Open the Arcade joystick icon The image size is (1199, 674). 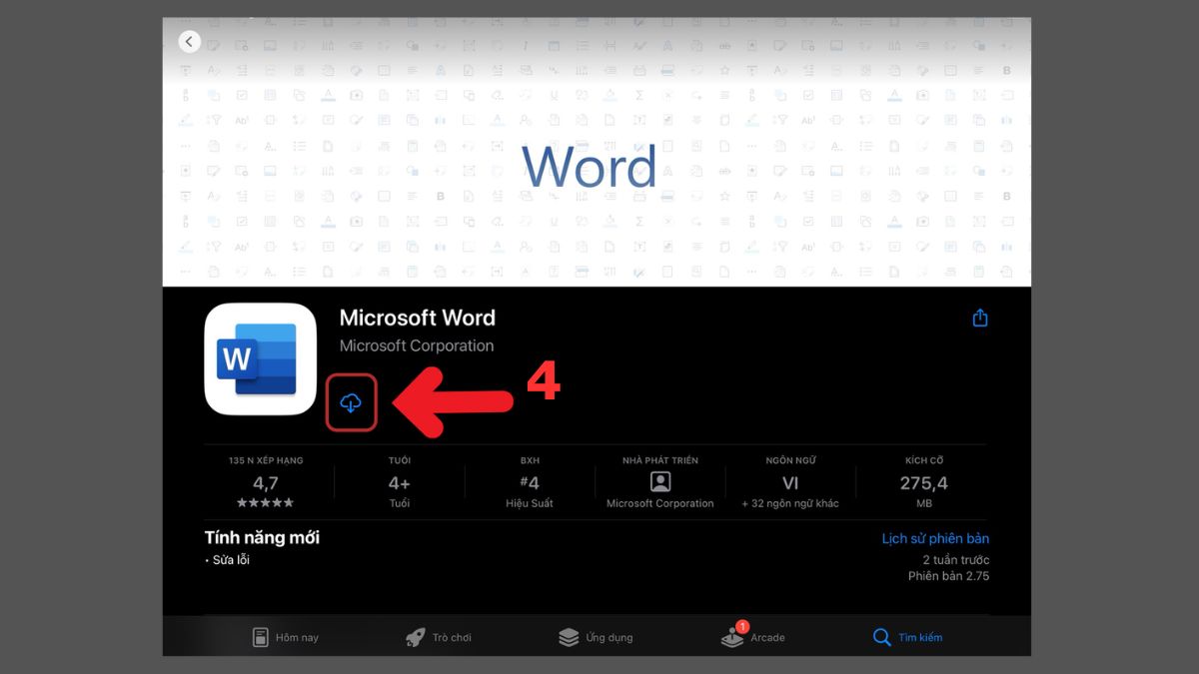730,639
